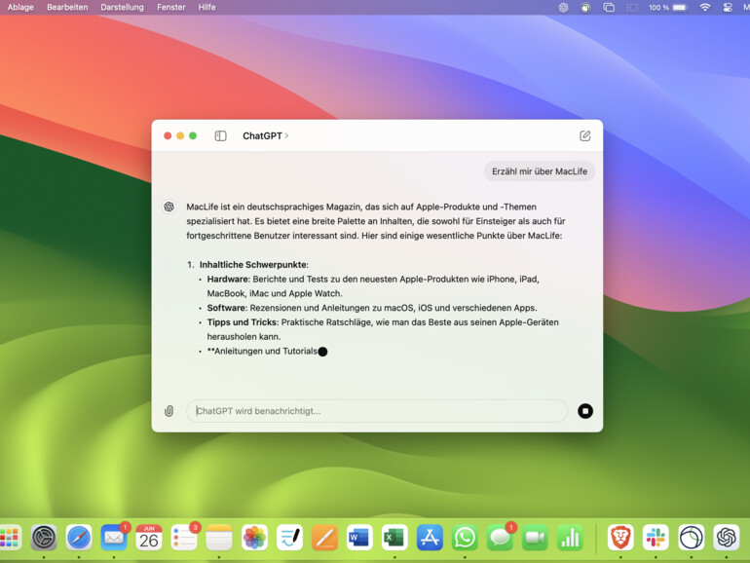Open the App Store in the Dock
Screen dimensions: 750x563
pyautogui.click(x=430, y=537)
